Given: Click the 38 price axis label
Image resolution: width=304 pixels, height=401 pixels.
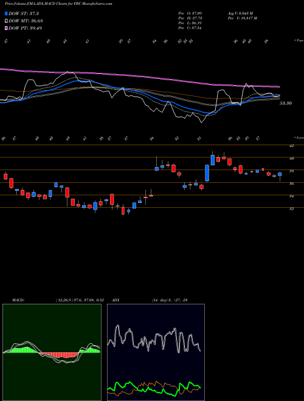Looking at the screenshot, I should (291, 171).
